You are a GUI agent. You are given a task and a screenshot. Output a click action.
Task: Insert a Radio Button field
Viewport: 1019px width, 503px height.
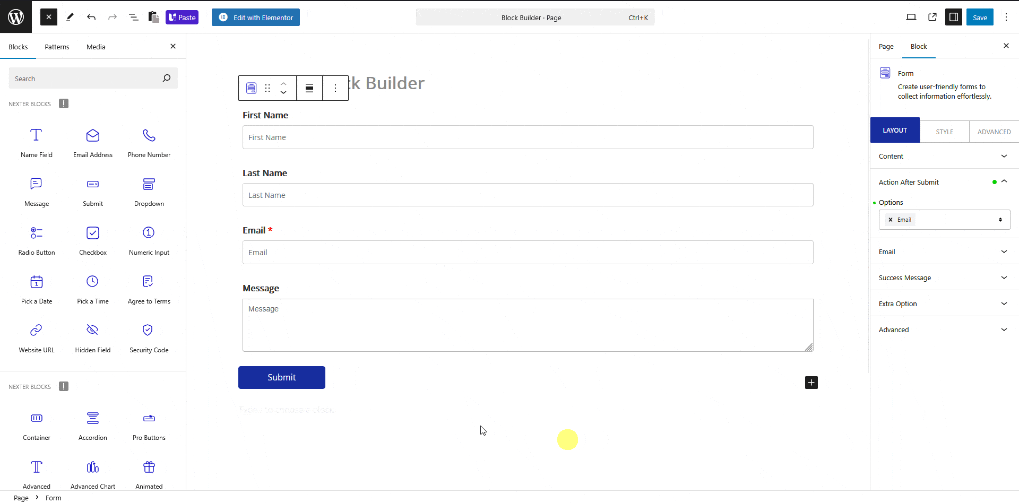36,240
